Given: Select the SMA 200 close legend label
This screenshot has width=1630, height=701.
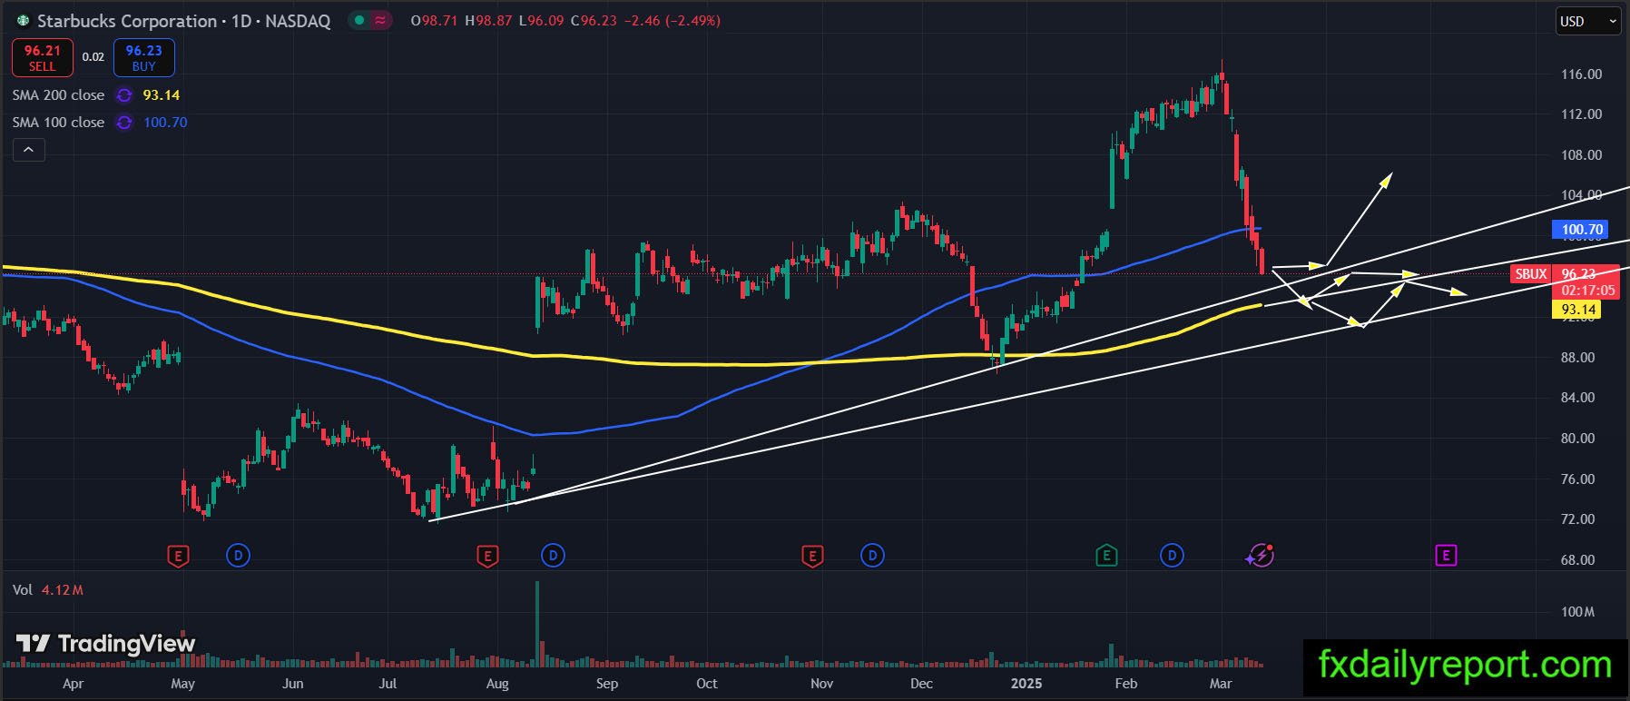Looking at the screenshot, I should tap(58, 95).
